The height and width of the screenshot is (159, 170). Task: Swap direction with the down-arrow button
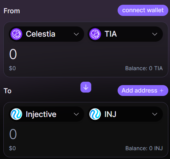[x=86, y=87]
